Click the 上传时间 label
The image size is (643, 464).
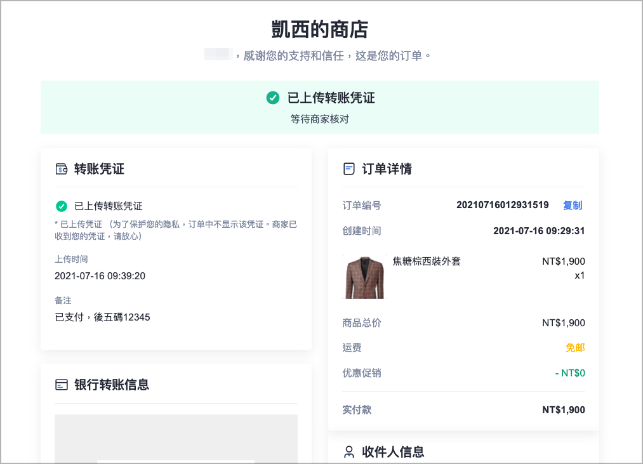tap(71, 259)
